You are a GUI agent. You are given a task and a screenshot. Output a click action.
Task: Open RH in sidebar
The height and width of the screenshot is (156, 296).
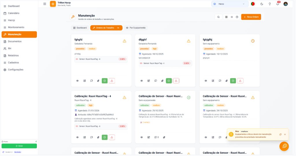pos(19,48)
